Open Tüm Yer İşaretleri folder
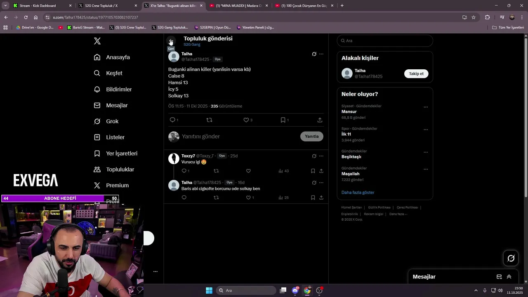Viewport: 528px width, 297px height. coord(508,28)
